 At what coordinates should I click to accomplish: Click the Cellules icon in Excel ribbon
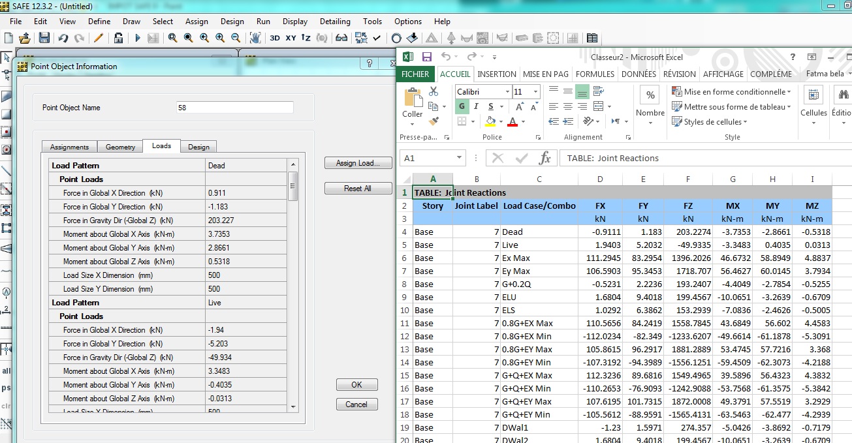[x=813, y=96]
